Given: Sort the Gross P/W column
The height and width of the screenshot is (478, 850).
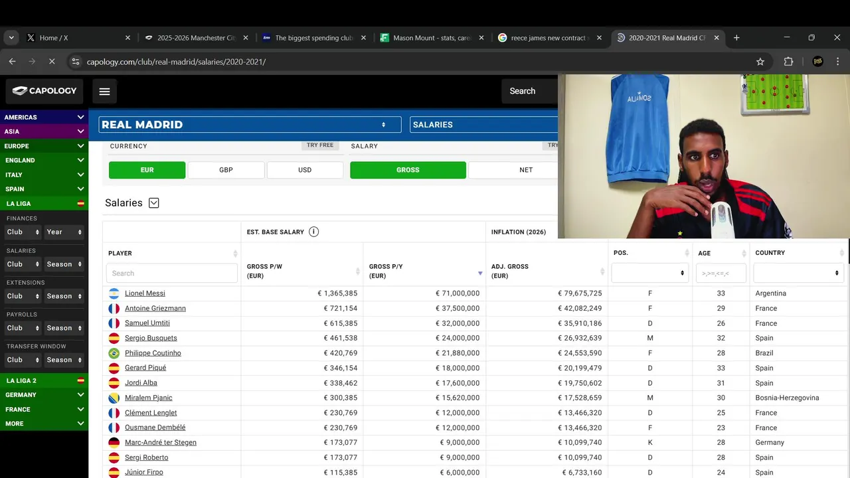Looking at the screenshot, I should click(x=358, y=271).
